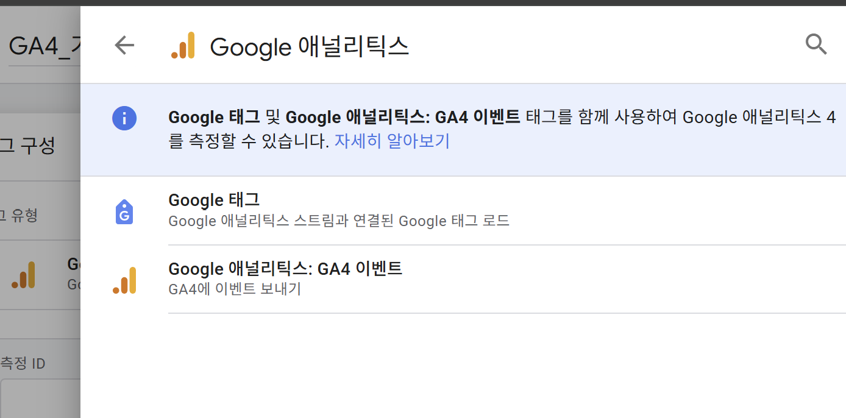Open the 자세히 알아보기 link
The image size is (846, 418).
pyautogui.click(x=392, y=141)
